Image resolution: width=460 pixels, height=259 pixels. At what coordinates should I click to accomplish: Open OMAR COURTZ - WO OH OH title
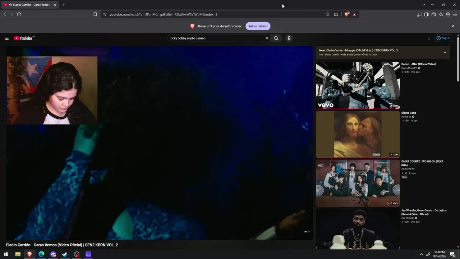coord(423,163)
